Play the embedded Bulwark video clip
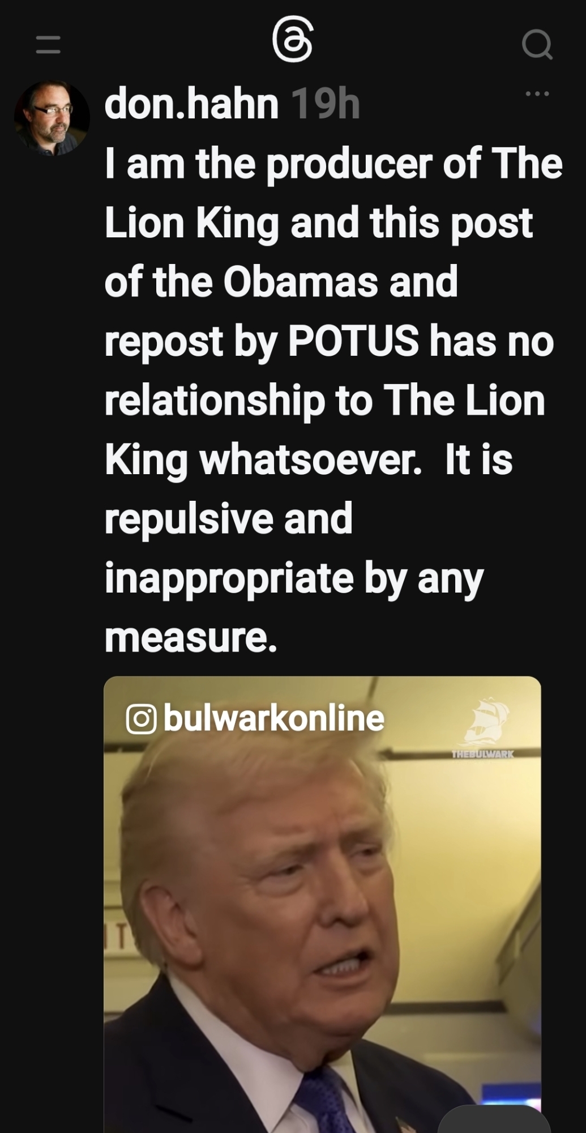Image resolution: width=586 pixels, height=1133 pixels. [x=322, y=904]
